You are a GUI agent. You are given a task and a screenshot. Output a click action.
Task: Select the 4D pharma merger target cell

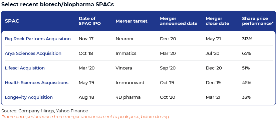(128, 97)
